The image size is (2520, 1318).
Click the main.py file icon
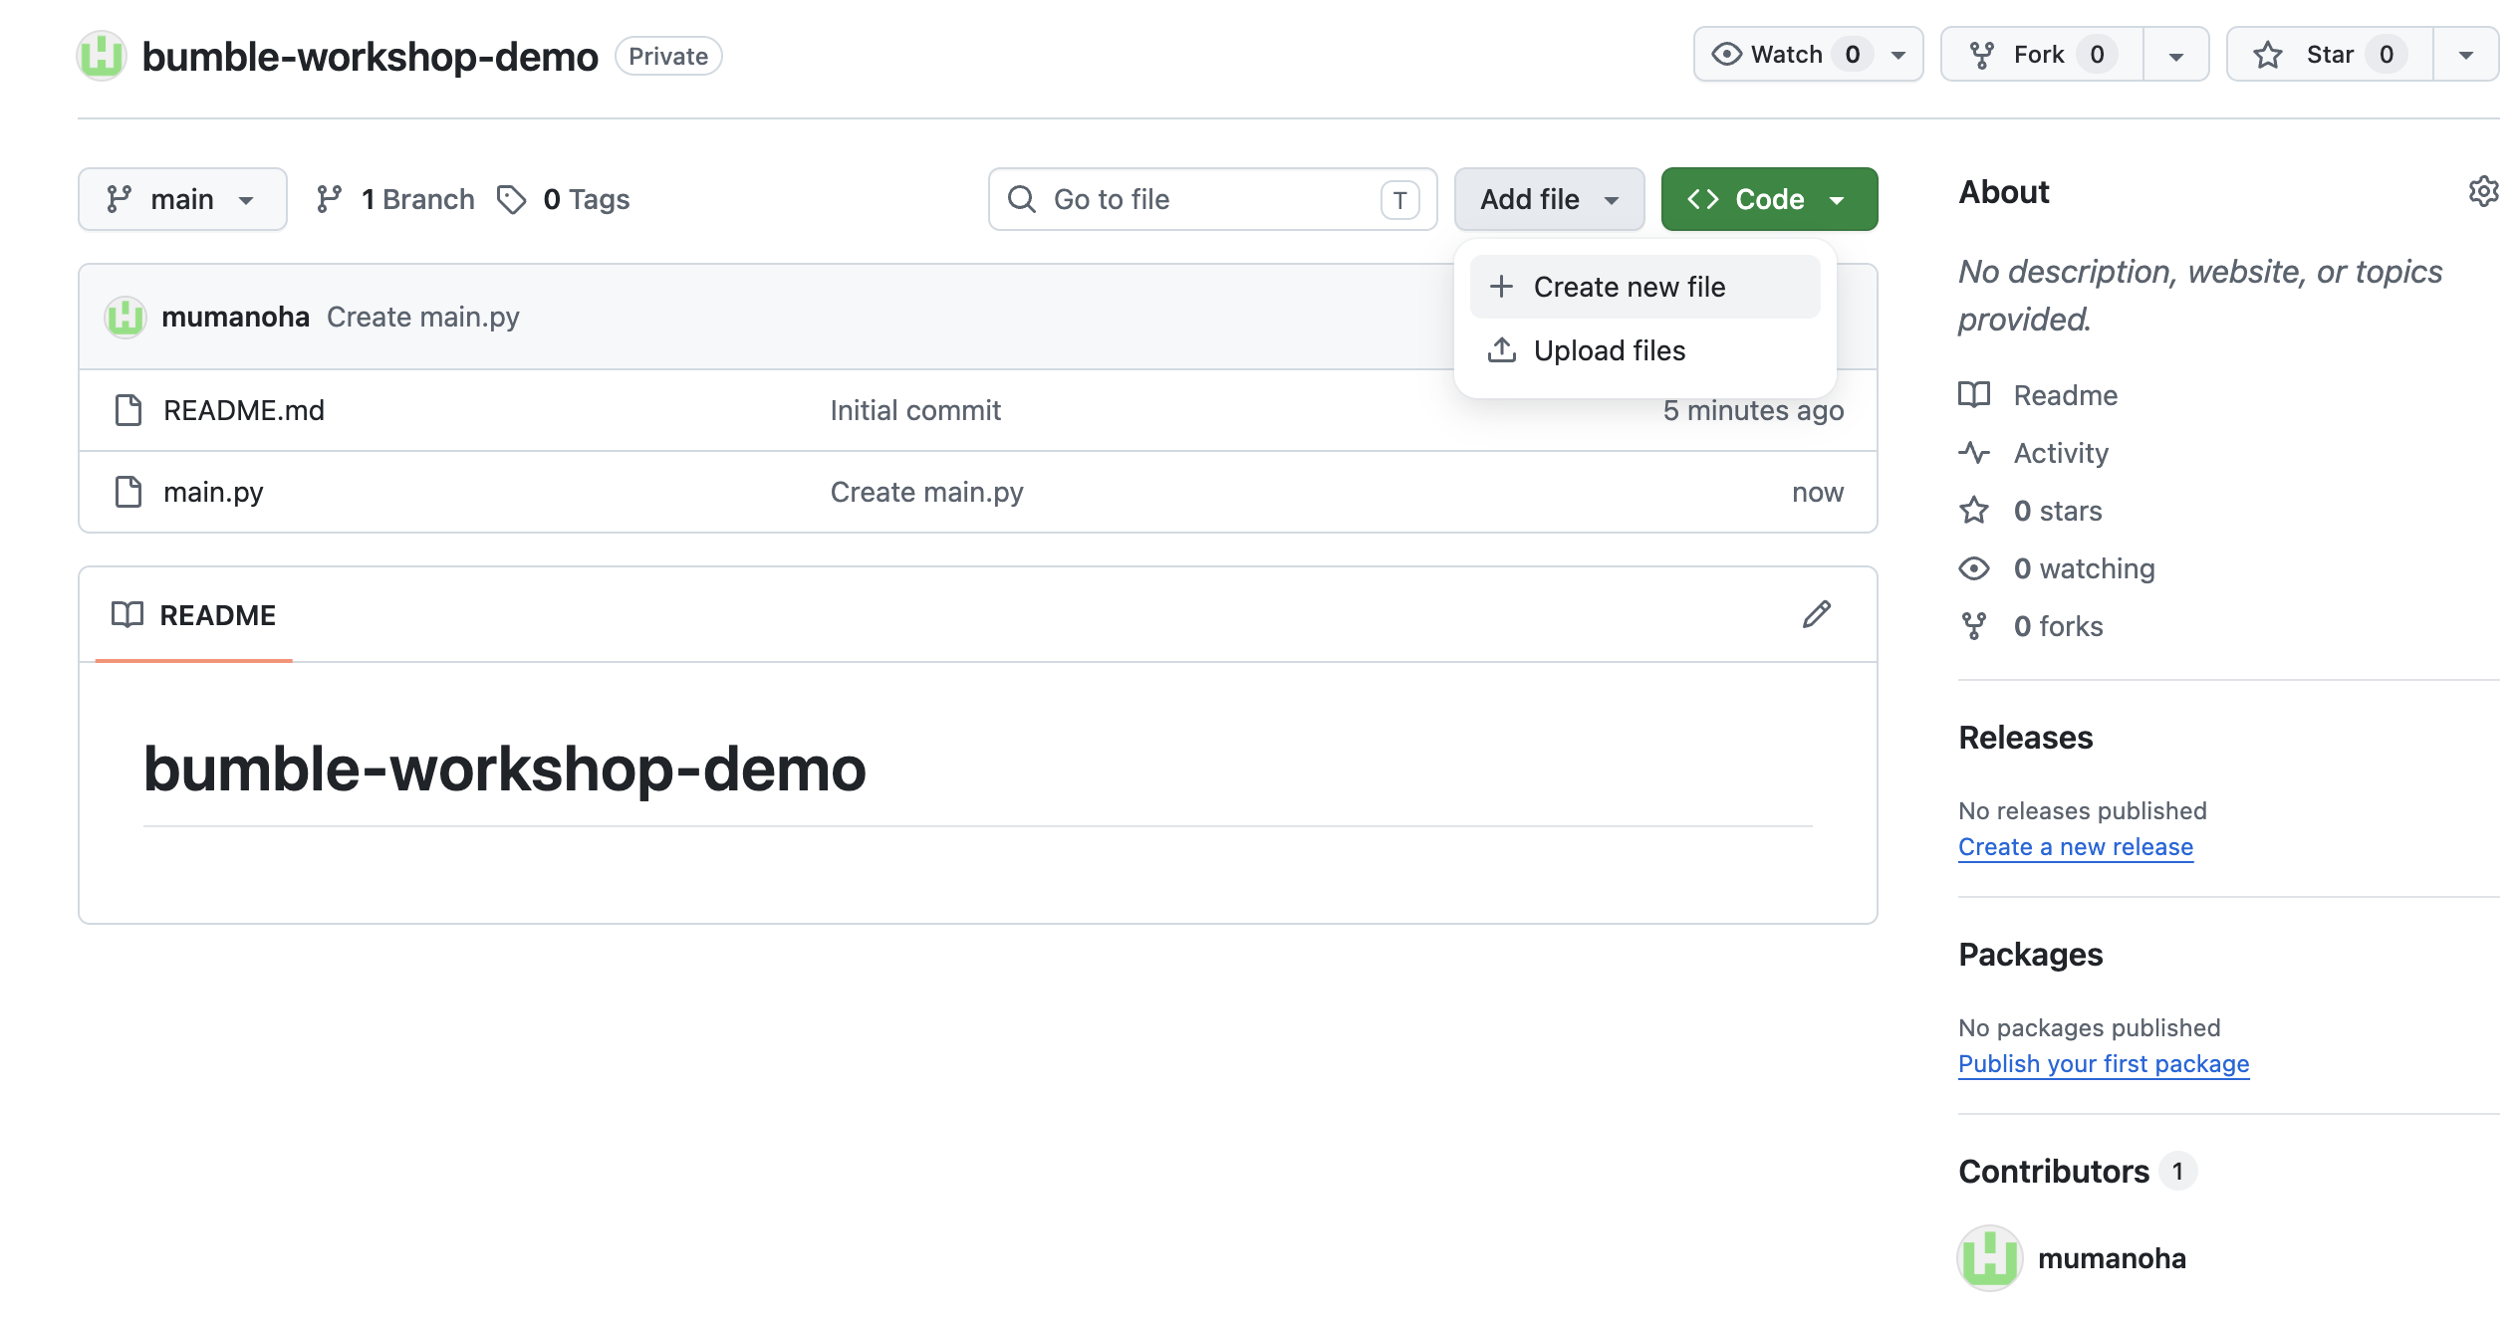coord(128,492)
